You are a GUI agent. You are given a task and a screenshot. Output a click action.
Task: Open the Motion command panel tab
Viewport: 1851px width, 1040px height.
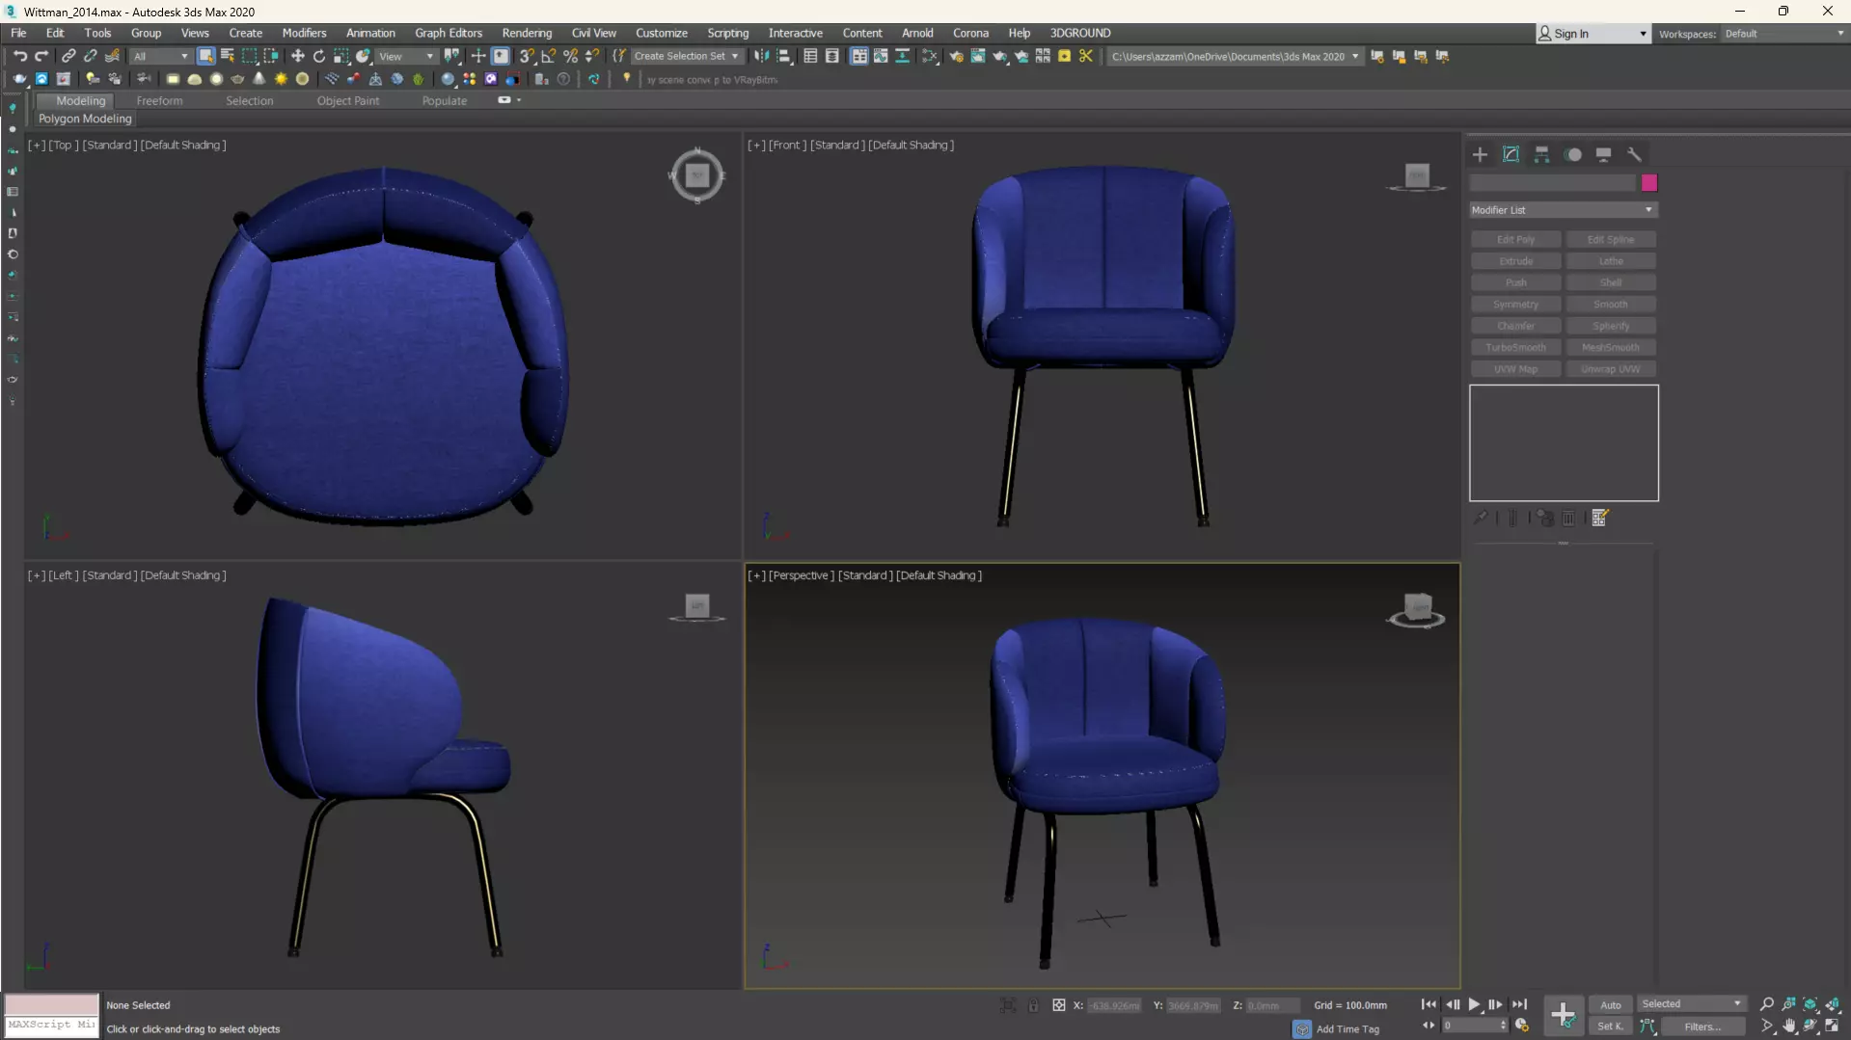[x=1573, y=154]
